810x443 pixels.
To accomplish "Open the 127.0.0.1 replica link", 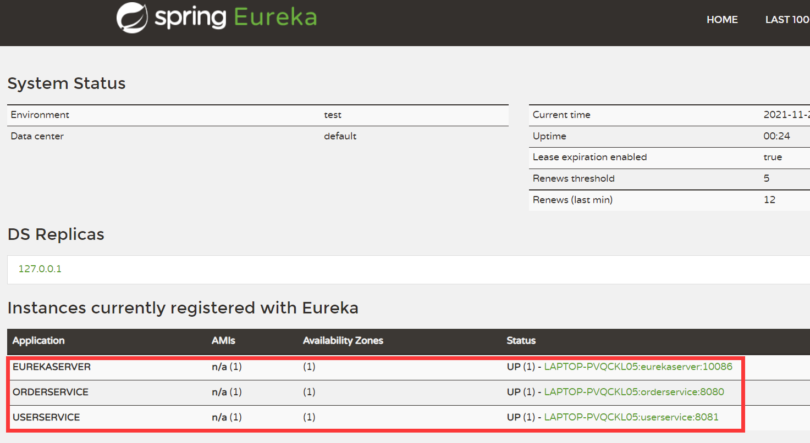I will click(40, 269).
